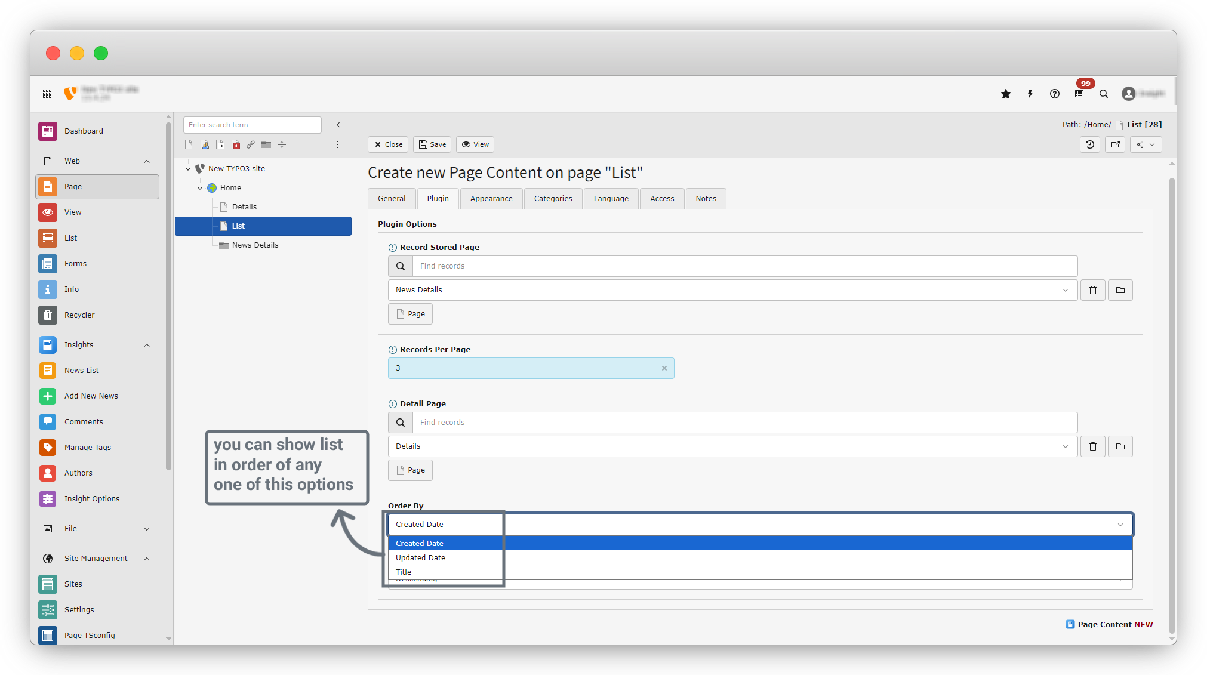Click the Dashboard module icon

coord(48,131)
